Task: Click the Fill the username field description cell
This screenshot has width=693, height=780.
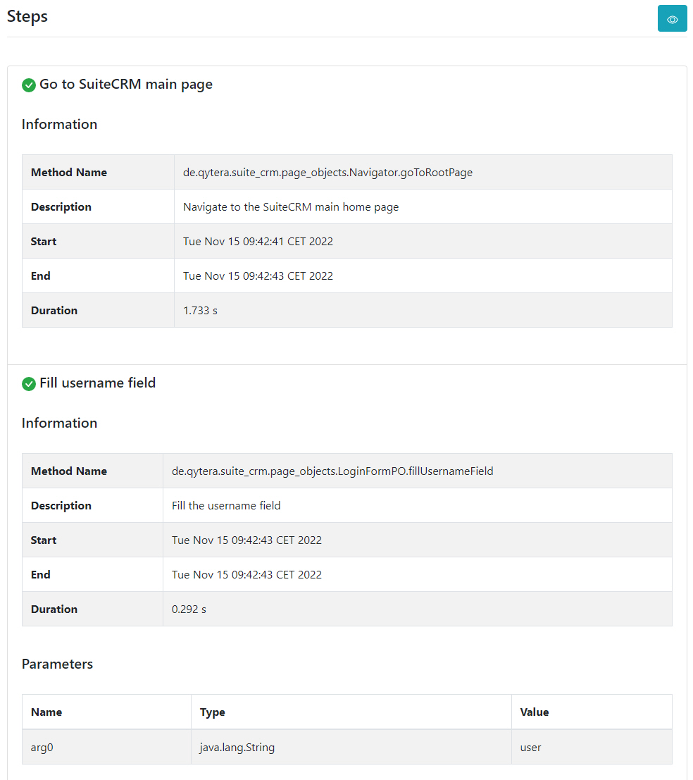Action: tap(417, 505)
